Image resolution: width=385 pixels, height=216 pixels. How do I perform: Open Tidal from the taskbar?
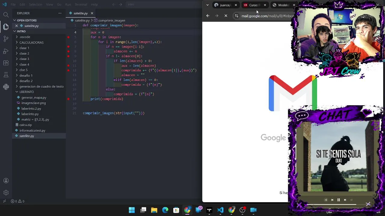tap(209, 210)
